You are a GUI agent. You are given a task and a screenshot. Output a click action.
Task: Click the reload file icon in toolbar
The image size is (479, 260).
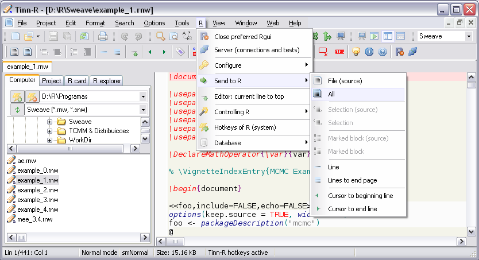click(84, 36)
